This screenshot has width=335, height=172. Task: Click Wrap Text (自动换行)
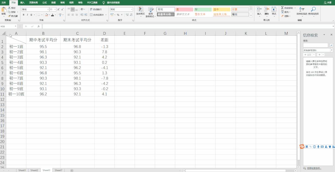(x=96, y=9)
